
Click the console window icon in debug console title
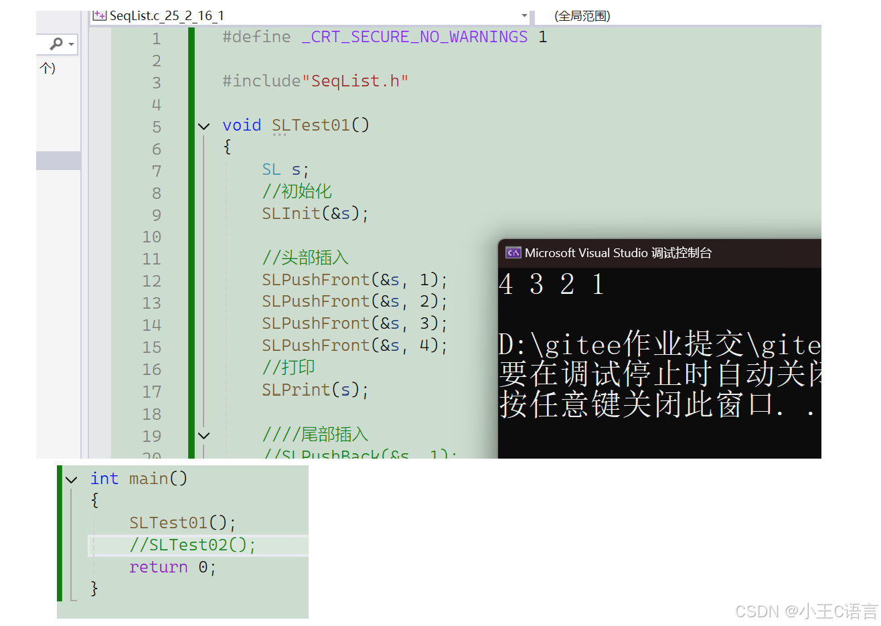[513, 252]
